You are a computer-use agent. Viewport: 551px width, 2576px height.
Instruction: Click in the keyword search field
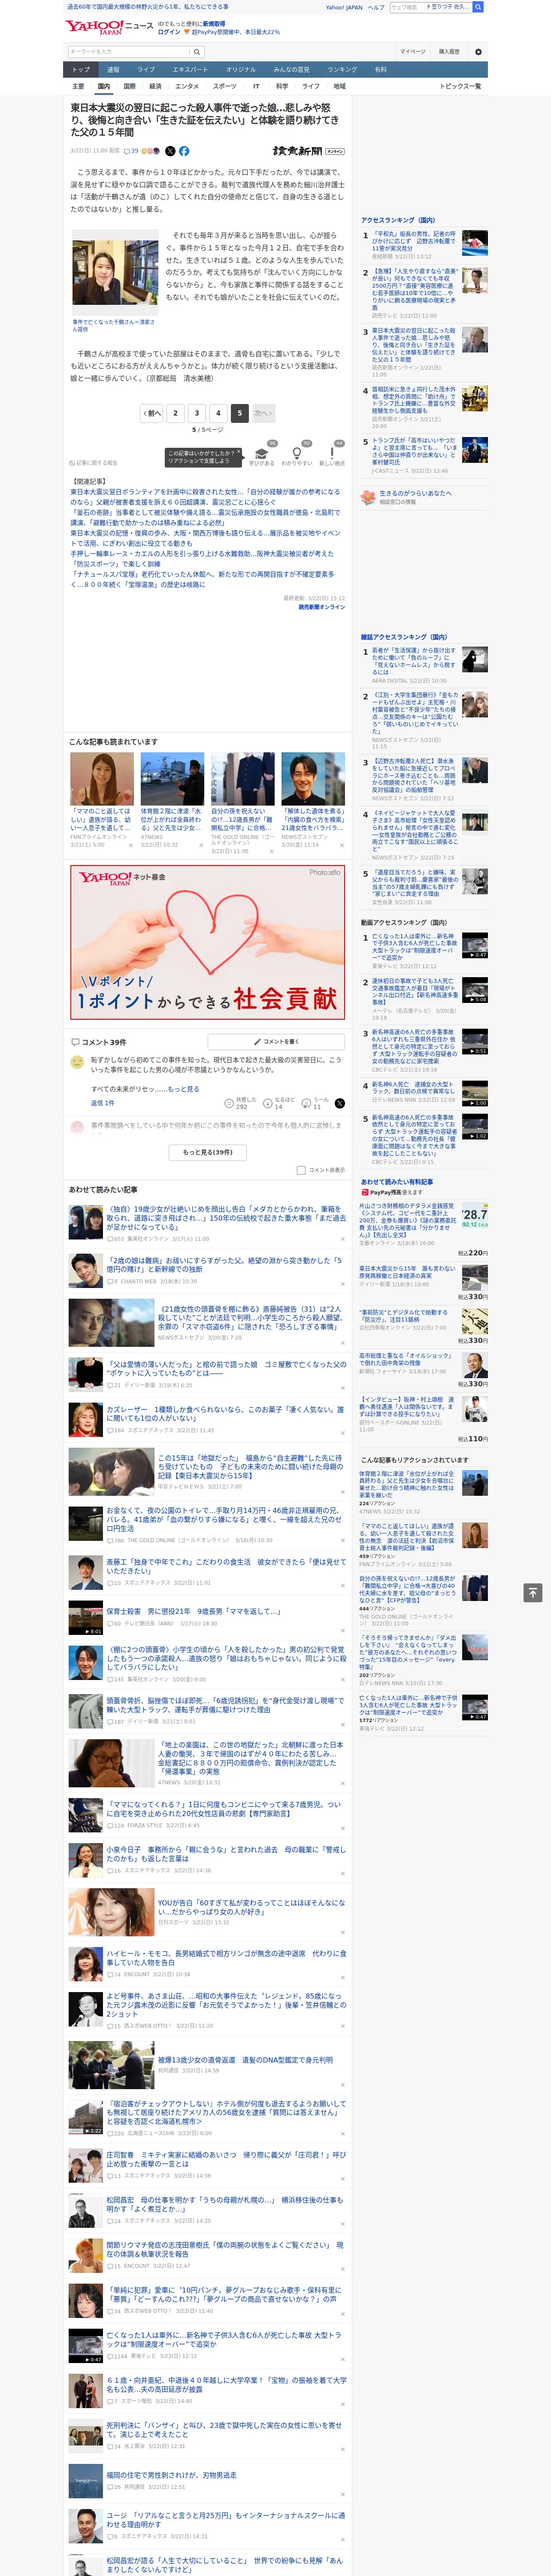tap(128, 52)
